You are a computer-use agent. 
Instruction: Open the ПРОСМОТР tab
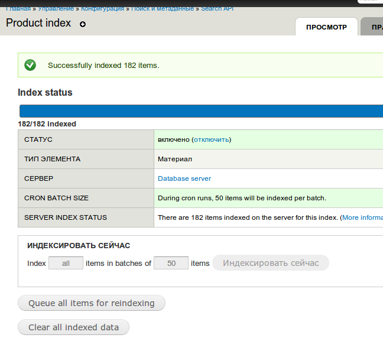326,27
